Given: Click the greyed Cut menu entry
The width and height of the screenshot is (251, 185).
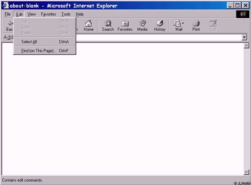Looking at the screenshot, I should [x=45, y=21].
